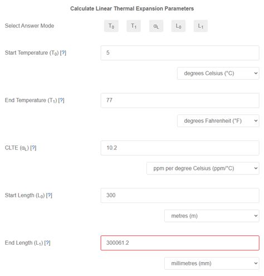Open degrees Fahrenheit unit dropdown
Screen dimensions: 264x276
pyautogui.click(x=218, y=121)
